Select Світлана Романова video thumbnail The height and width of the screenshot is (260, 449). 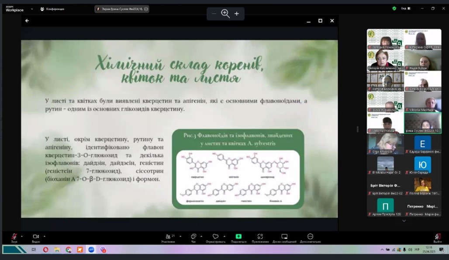385,39
